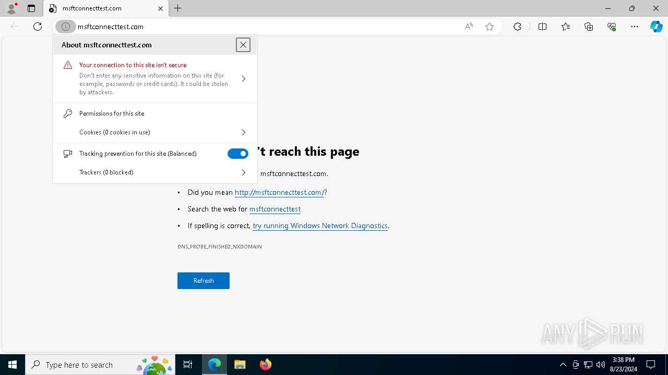Select Trackers (0 blocked) entry

click(x=155, y=172)
